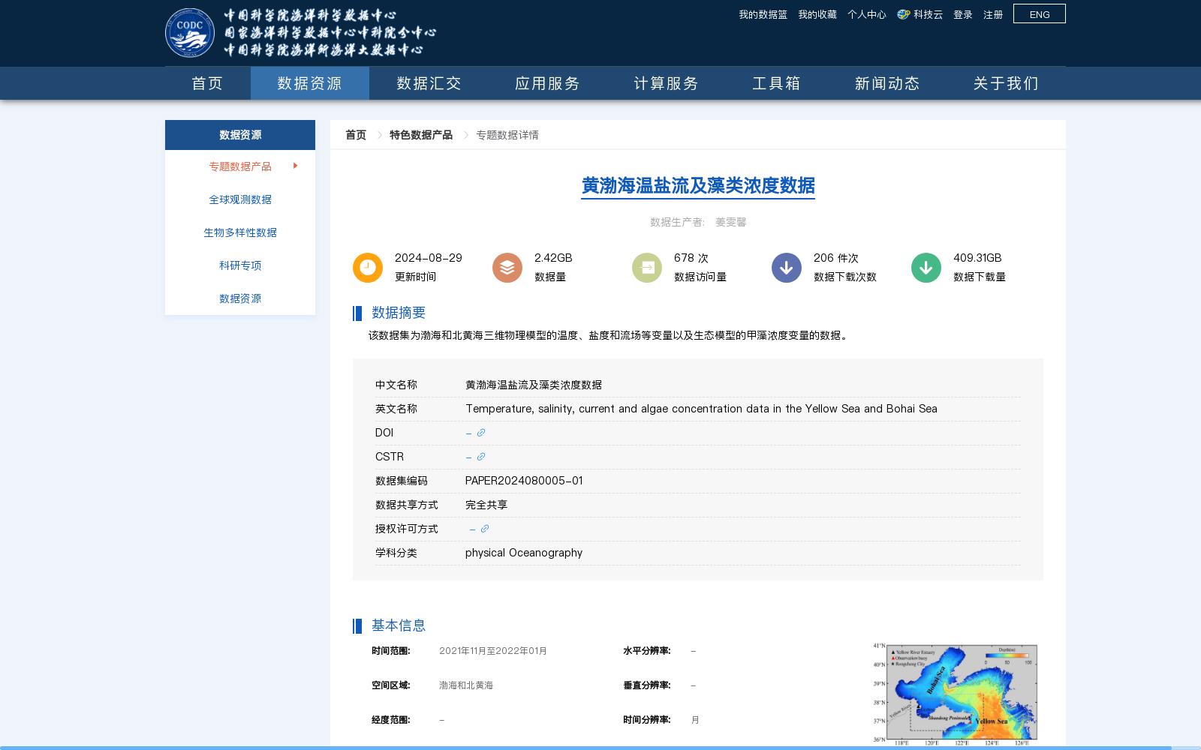Switch language with the ENG button
This screenshot has width=1201, height=750.
pyautogui.click(x=1040, y=14)
